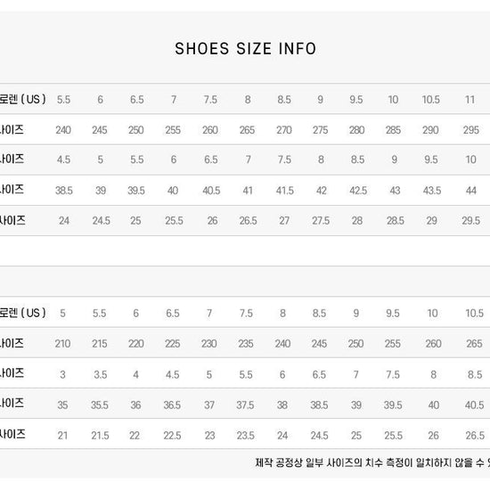The height and width of the screenshot is (490, 490).
Task: Click the 235 mm size cell
Action: click(x=246, y=344)
